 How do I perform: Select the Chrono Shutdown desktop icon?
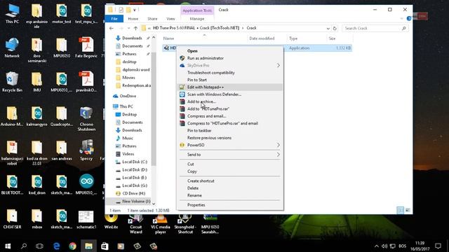coord(86,118)
